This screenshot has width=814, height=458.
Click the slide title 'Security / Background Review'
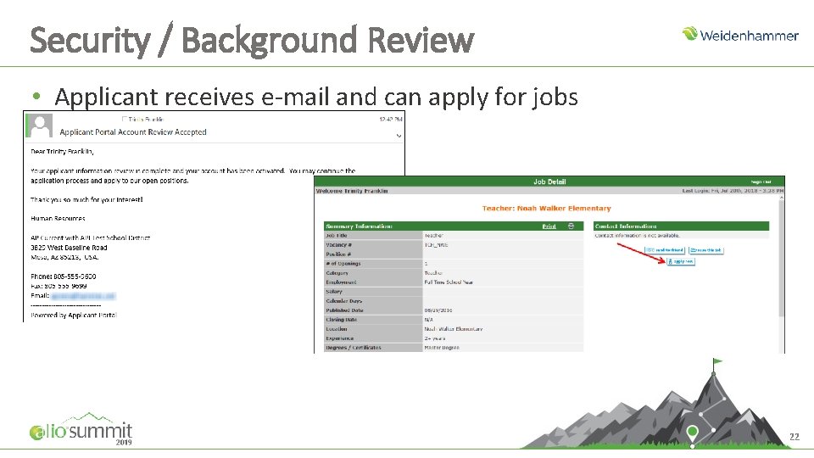coord(252,40)
